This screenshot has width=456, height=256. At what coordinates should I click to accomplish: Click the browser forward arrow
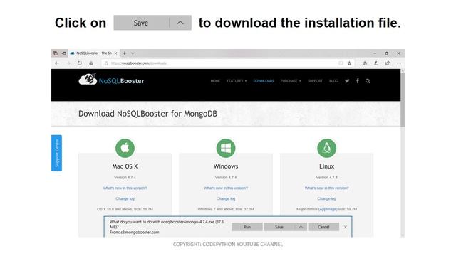click(68, 63)
